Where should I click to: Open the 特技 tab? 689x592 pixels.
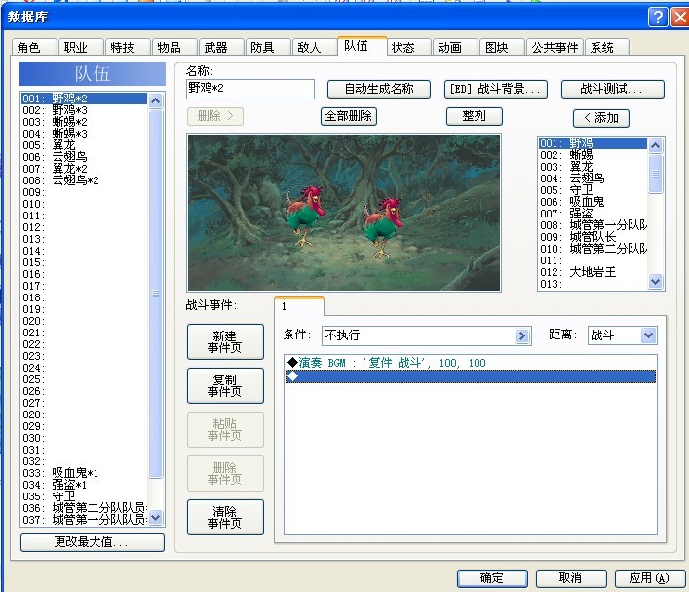pyautogui.click(x=128, y=47)
